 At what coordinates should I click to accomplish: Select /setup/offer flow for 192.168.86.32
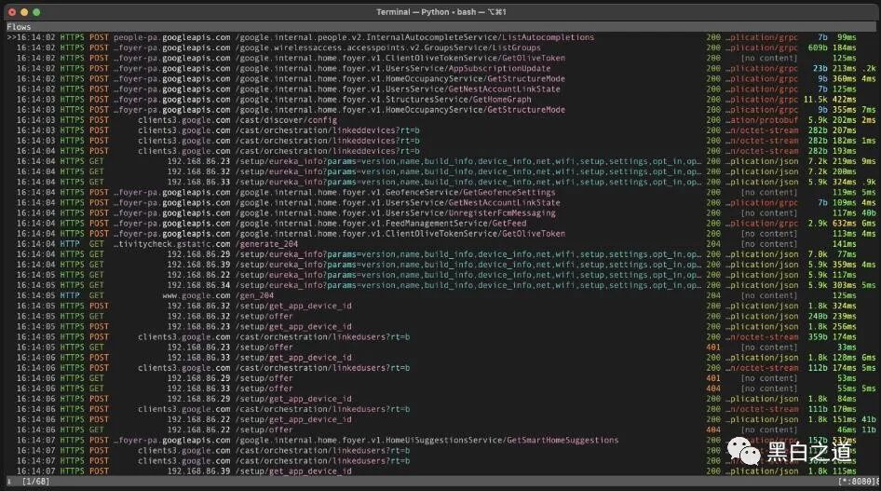pyautogui.click(x=440, y=316)
